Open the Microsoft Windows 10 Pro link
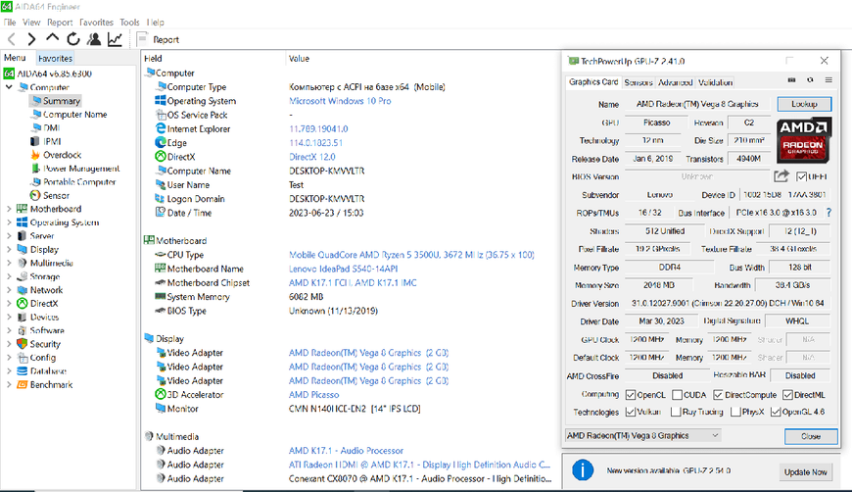852x492 pixels. pyautogui.click(x=340, y=101)
